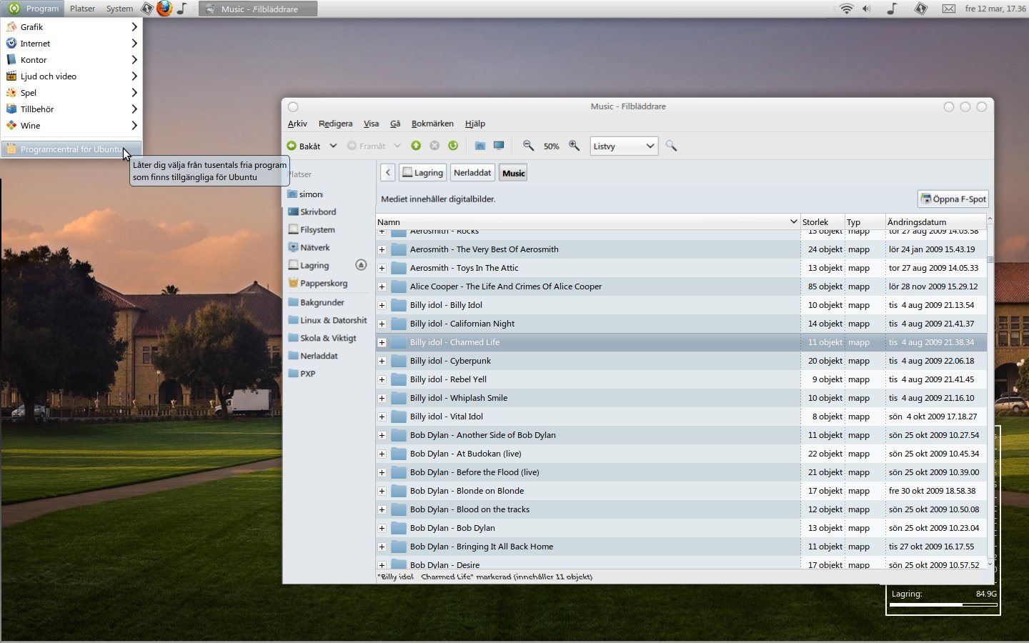Zoom out the file list
This screenshot has height=643, width=1029.
(528, 146)
